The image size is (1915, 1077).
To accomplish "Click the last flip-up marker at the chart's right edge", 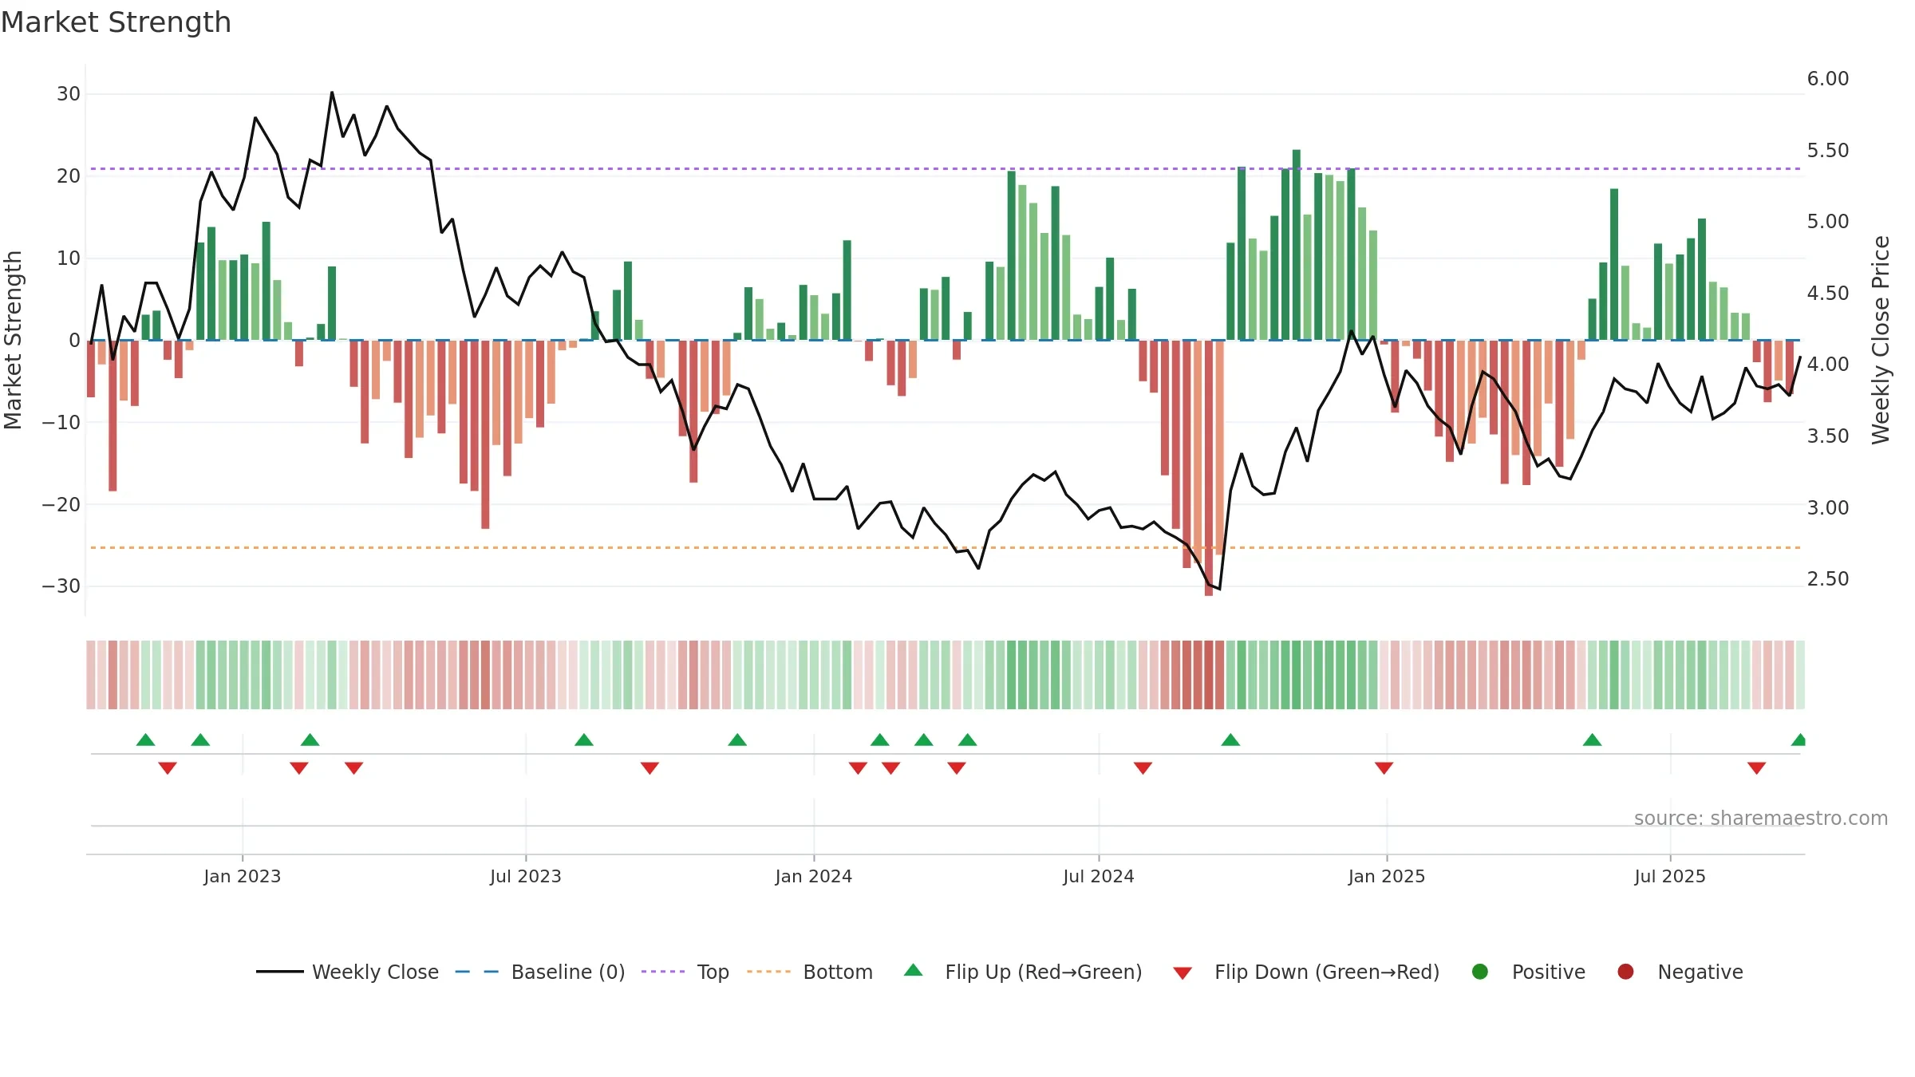I will [x=1799, y=740].
